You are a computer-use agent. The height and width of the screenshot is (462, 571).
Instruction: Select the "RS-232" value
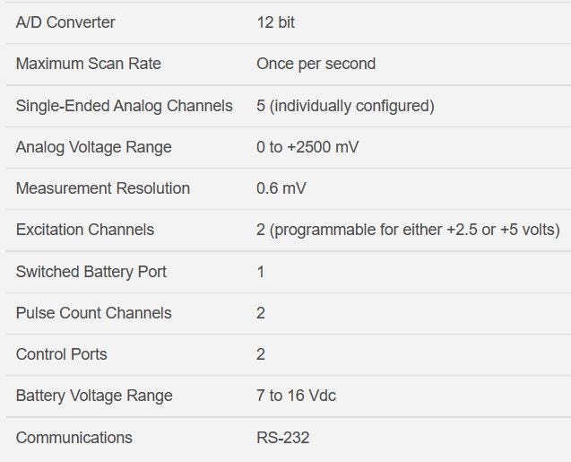(x=283, y=438)
